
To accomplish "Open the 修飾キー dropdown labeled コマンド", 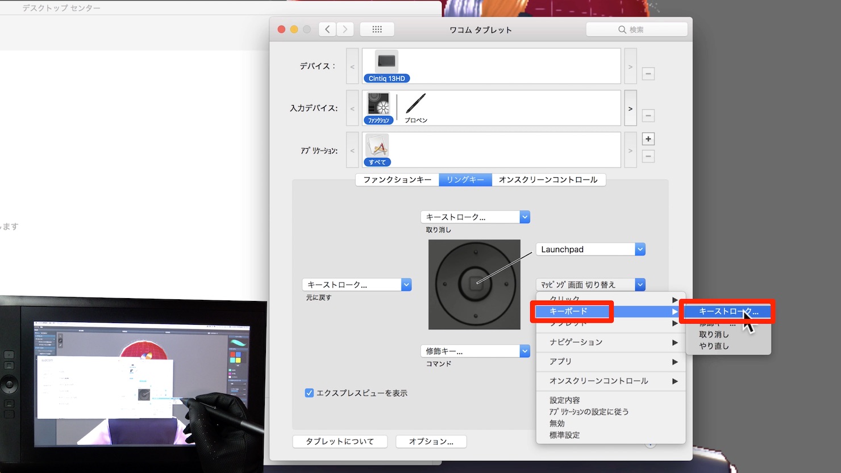I will (475, 351).
